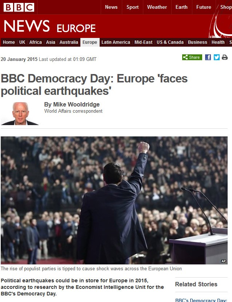Share article on Facebook

[208, 57]
